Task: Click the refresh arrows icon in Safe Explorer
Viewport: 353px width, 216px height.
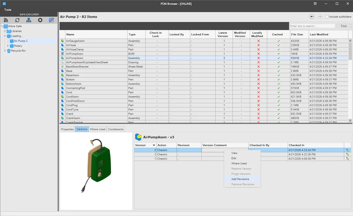Action: [x=17, y=20]
